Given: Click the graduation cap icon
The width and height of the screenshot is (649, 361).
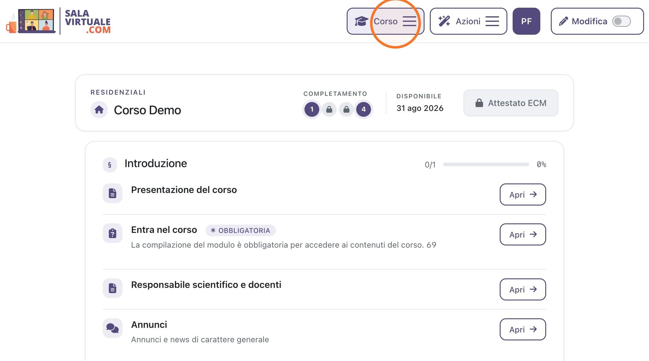Looking at the screenshot, I should point(361,22).
